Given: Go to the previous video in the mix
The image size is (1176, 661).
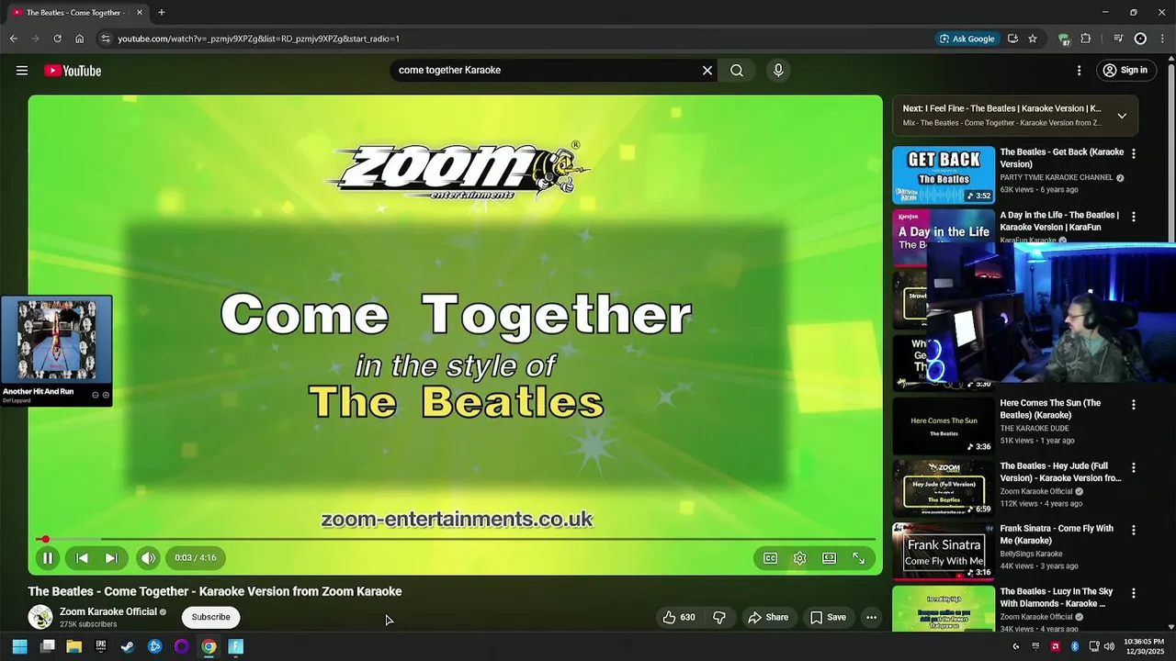Looking at the screenshot, I should [x=82, y=557].
